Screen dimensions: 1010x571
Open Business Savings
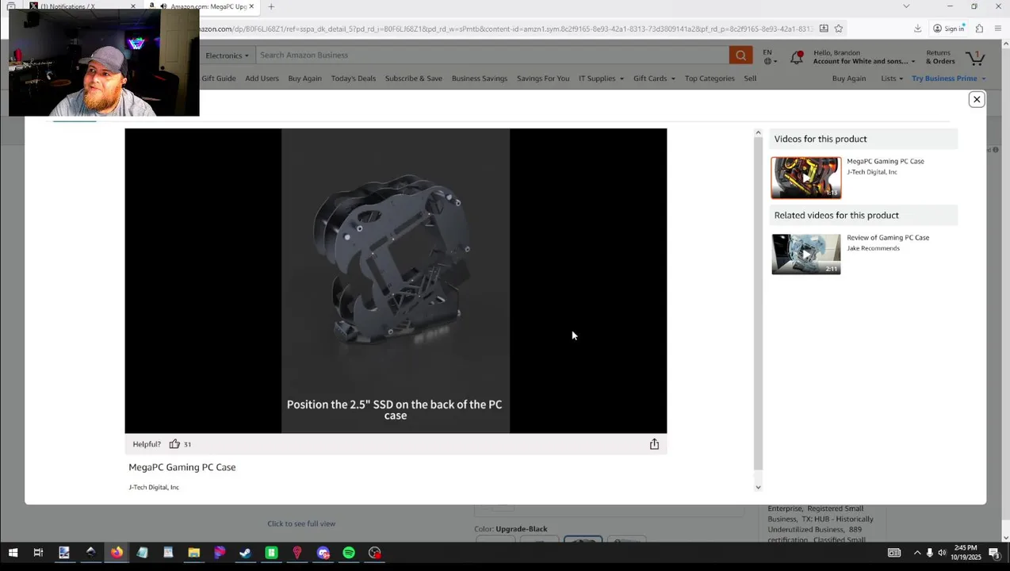[480, 79]
